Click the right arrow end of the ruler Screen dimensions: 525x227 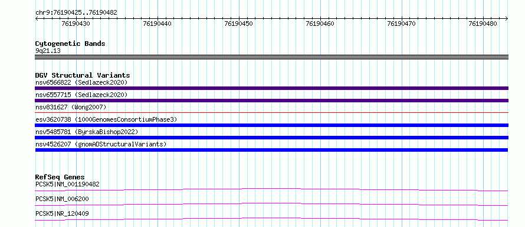click(507, 19)
